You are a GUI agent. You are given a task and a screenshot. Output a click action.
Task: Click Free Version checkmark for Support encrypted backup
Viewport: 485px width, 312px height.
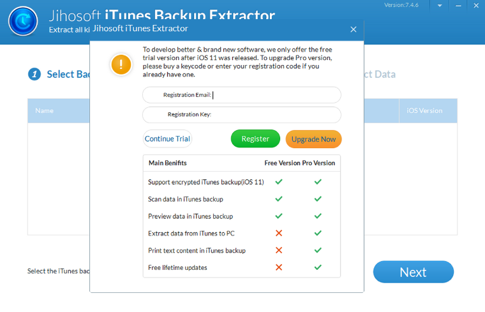coord(279,182)
